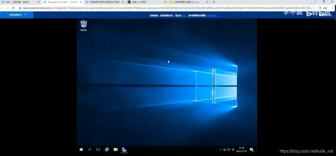The image size is (336, 156).
Task: Click the security lock icon in the address bar
Action: point(20,8)
